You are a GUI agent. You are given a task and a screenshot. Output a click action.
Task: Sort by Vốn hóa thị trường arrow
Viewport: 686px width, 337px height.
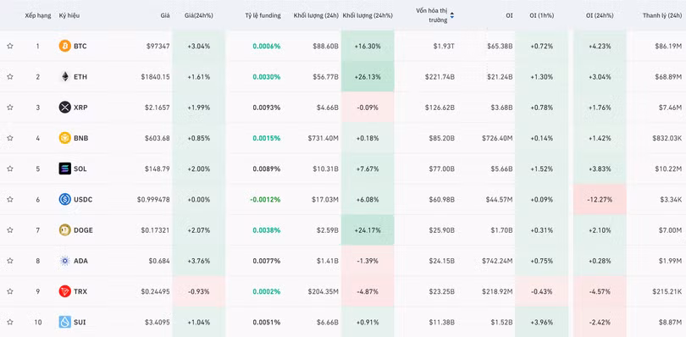pos(452,15)
